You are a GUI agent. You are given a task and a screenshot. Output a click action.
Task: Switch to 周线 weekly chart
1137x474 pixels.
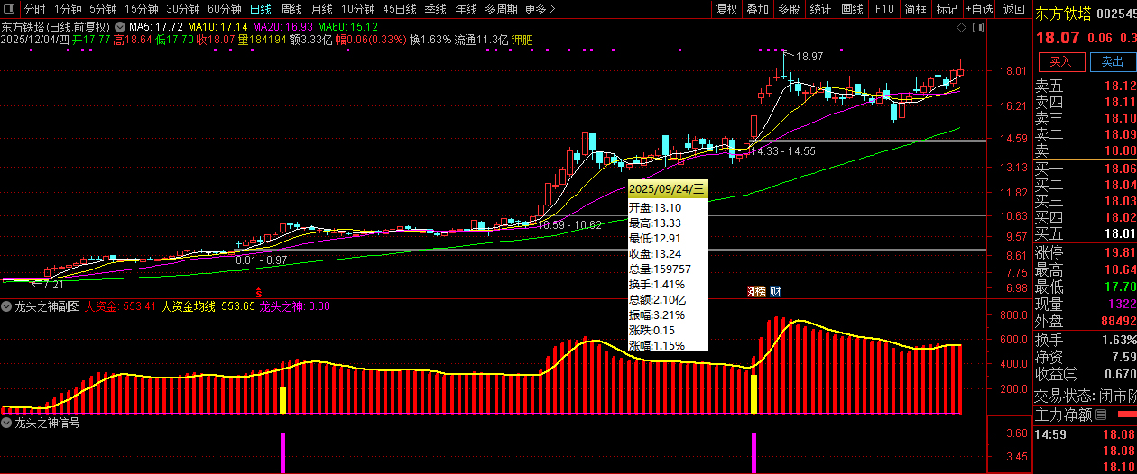(x=291, y=9)
